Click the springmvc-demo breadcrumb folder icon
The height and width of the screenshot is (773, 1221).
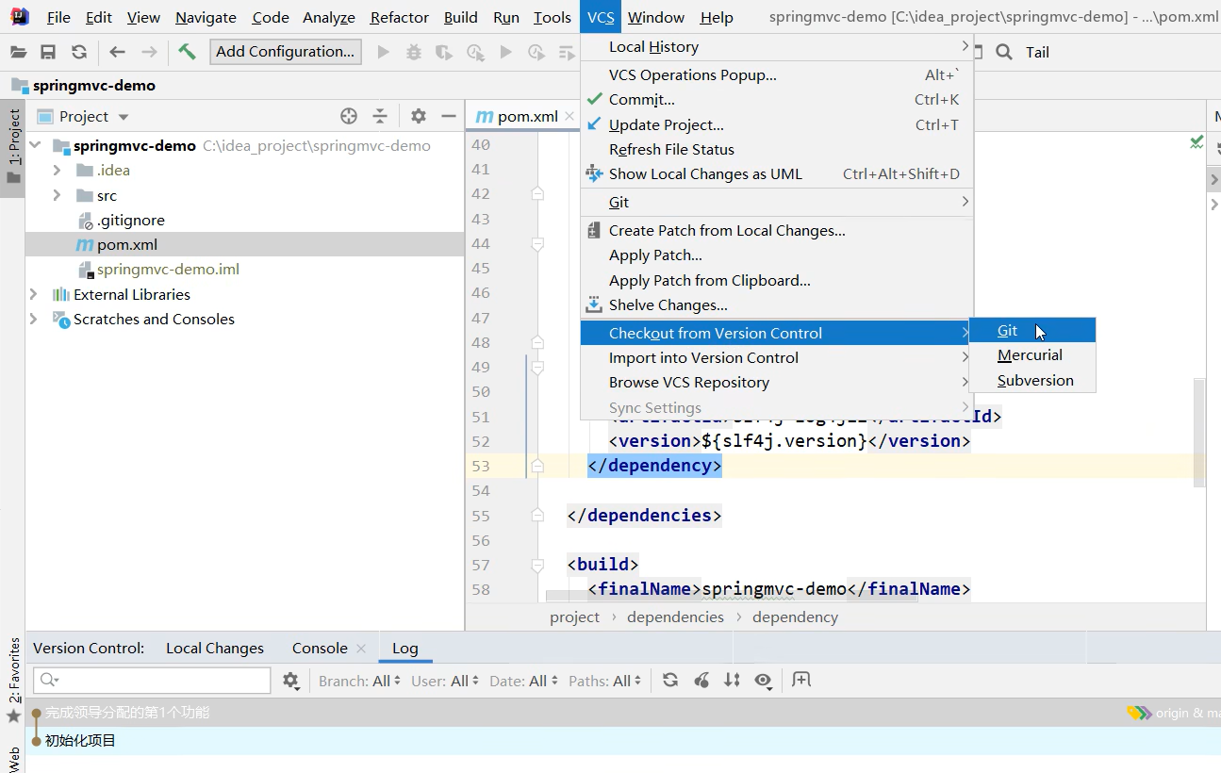(20, 85)
